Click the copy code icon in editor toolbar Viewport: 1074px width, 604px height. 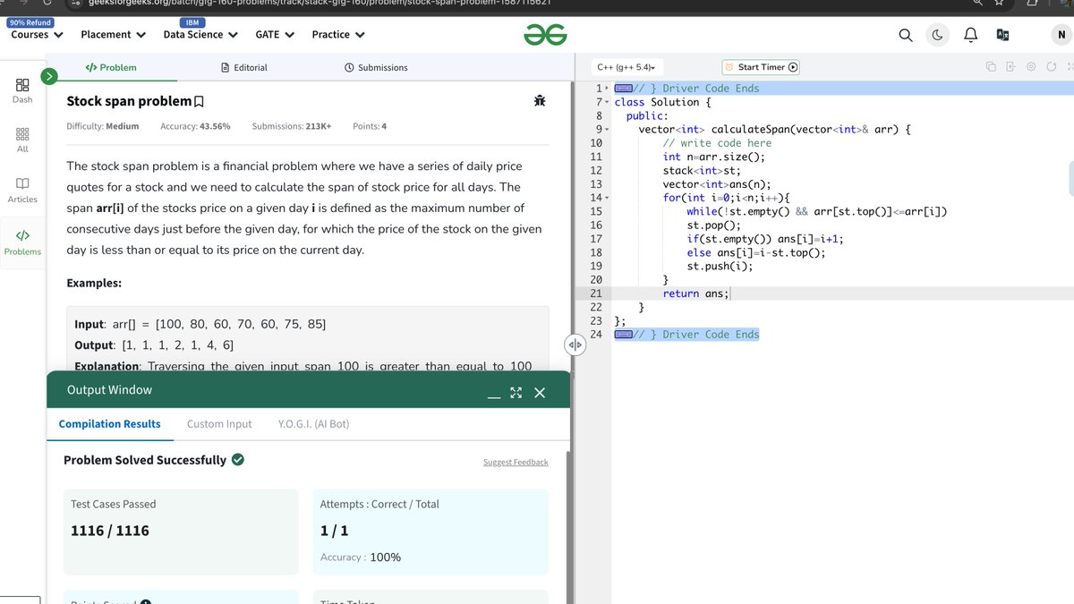pos(991,67)
